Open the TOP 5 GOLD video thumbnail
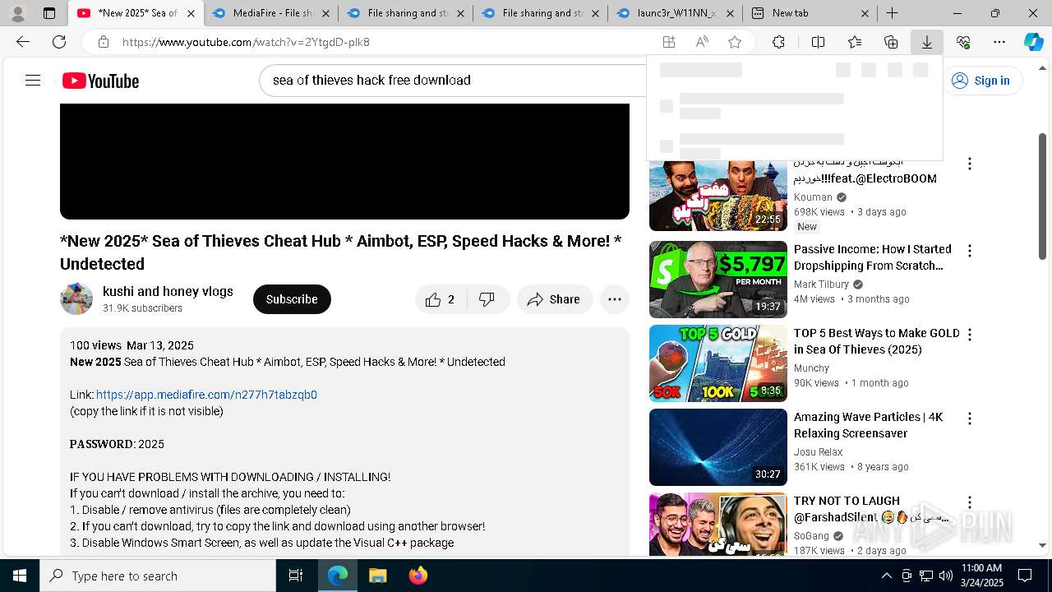Image resolution: width=1052 pixels, height=592 pixels. (x=717, y=363)
